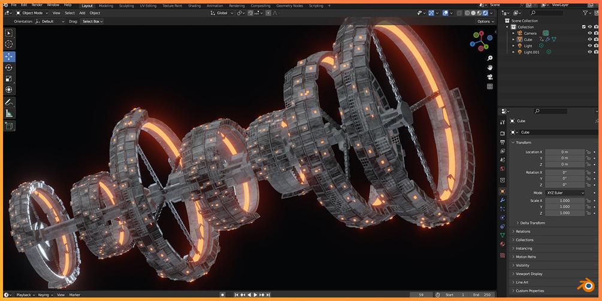Open the Object Mode dropdown
Viewport: 602px width, 301px height.
click(x=32, y=13)
